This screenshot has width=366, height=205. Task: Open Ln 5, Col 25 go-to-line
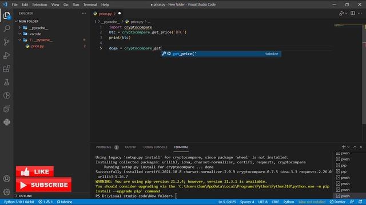227,202
